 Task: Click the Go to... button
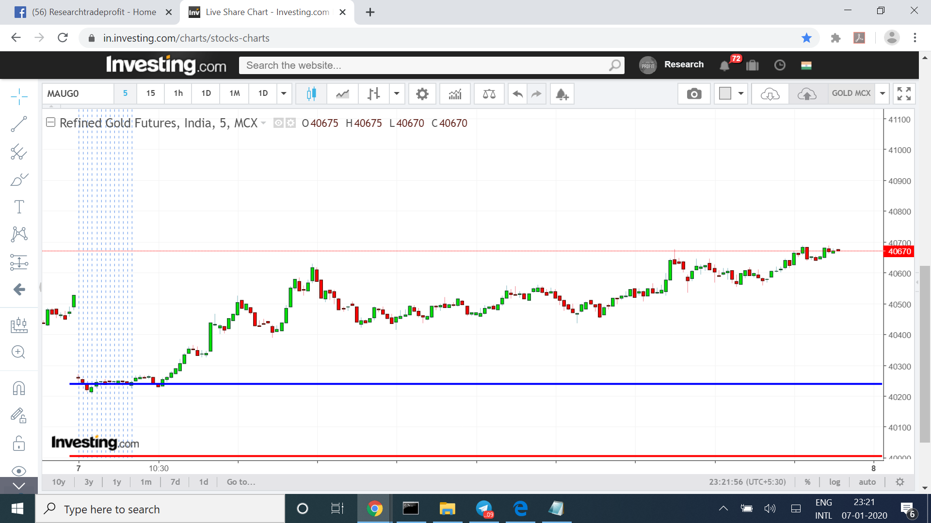(x=241, y=482)
